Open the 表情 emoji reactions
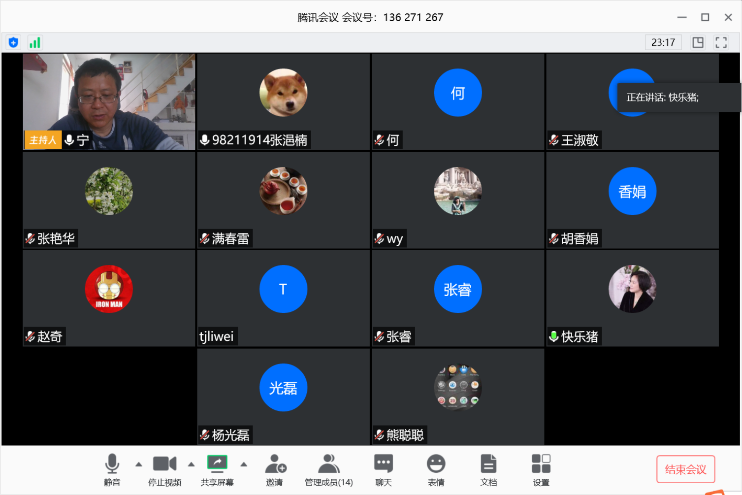The height and width of the screenshot is (495, 742). pyautogui.click(x=436, y=469)
